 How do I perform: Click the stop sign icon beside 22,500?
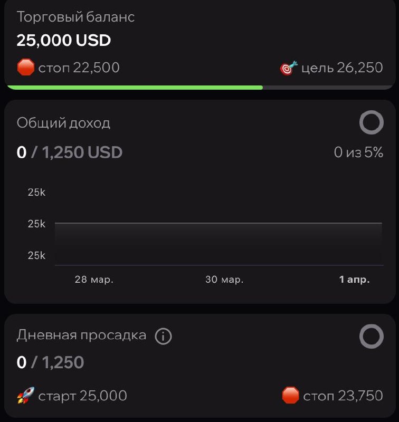25,68
